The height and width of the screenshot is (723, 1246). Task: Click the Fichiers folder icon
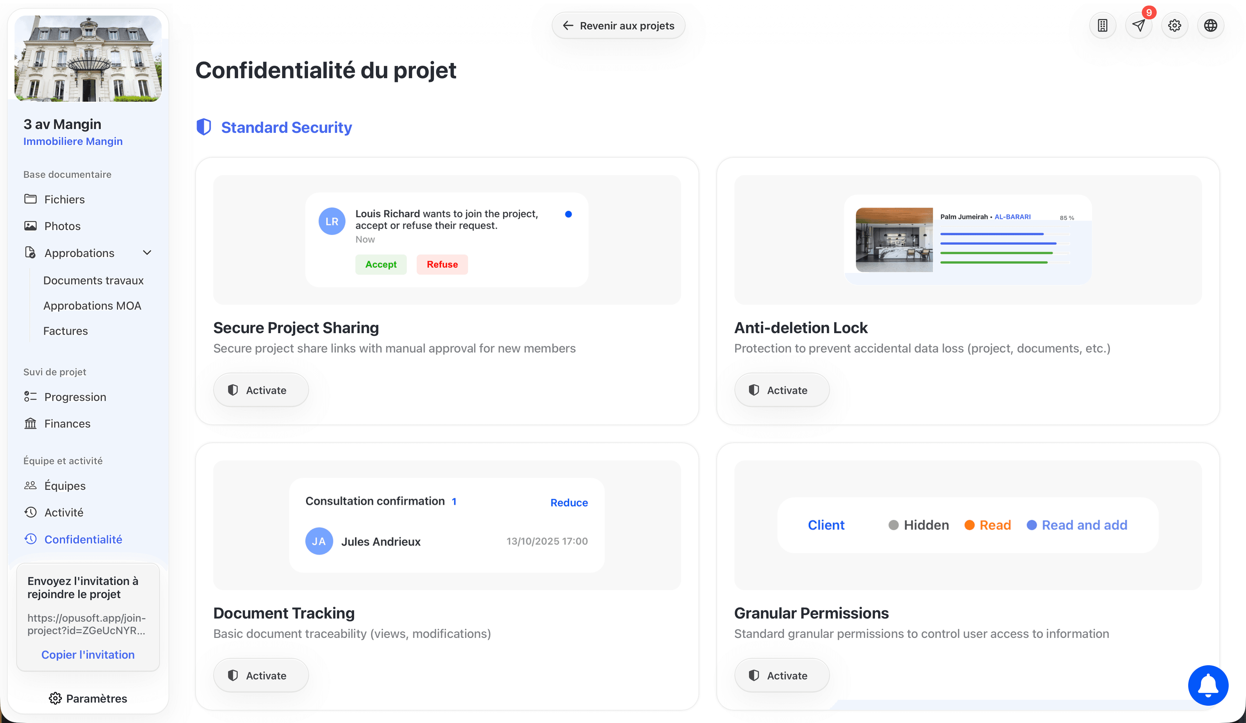[31, 199]
